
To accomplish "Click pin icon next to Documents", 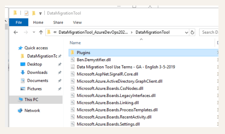I will coord(59,81).
